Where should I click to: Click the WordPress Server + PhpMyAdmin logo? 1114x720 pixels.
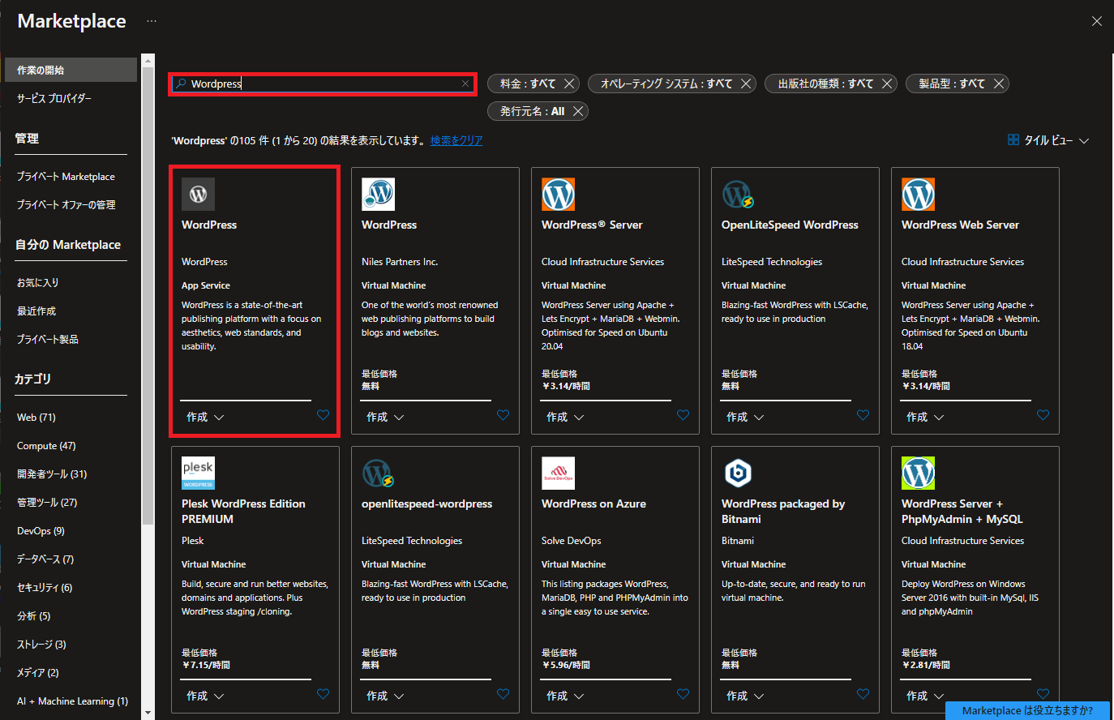918,473
